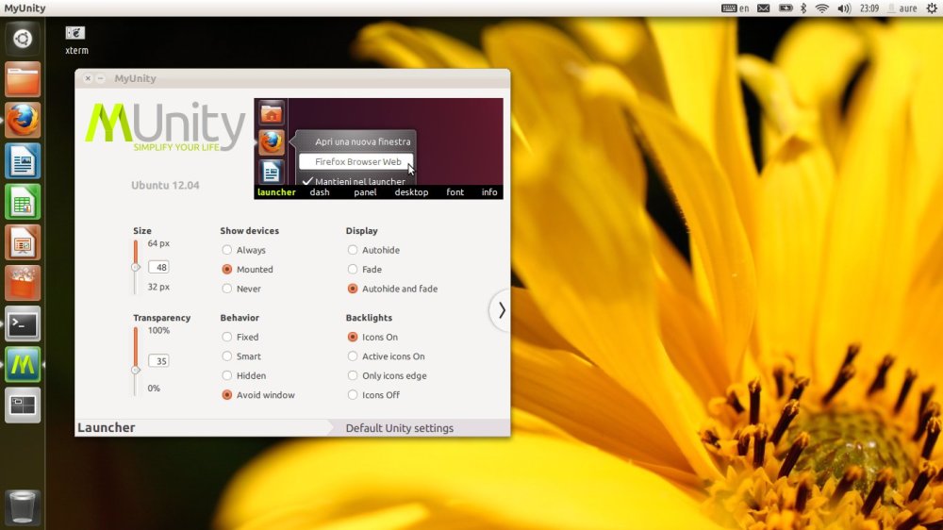Click the Size value field showing 48
The width and height of the screenshot is (943, 530).
(158, 267)
